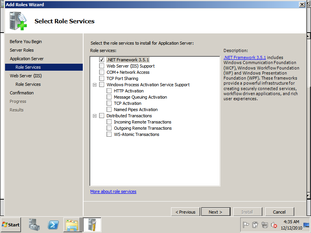This screenshot has height=233, width=311.
Task: Select the Web Server (IIS) Support row
Action: click(131, 66)
